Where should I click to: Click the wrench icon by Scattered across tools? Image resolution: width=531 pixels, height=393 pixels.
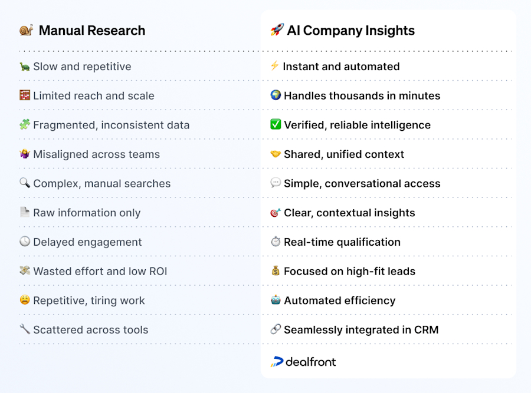(25, 329)
